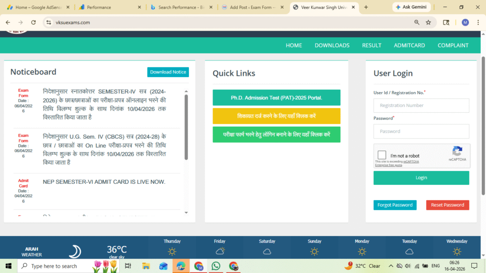Viewport: 486px width, 273px height.
Task: Open Chrome's three-dot menu
Action: (478, 22)
